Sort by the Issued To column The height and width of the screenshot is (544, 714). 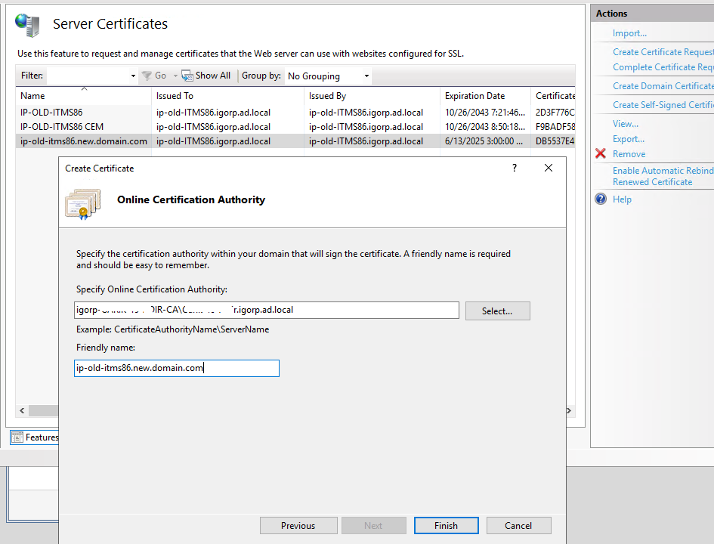coord(227,96)
